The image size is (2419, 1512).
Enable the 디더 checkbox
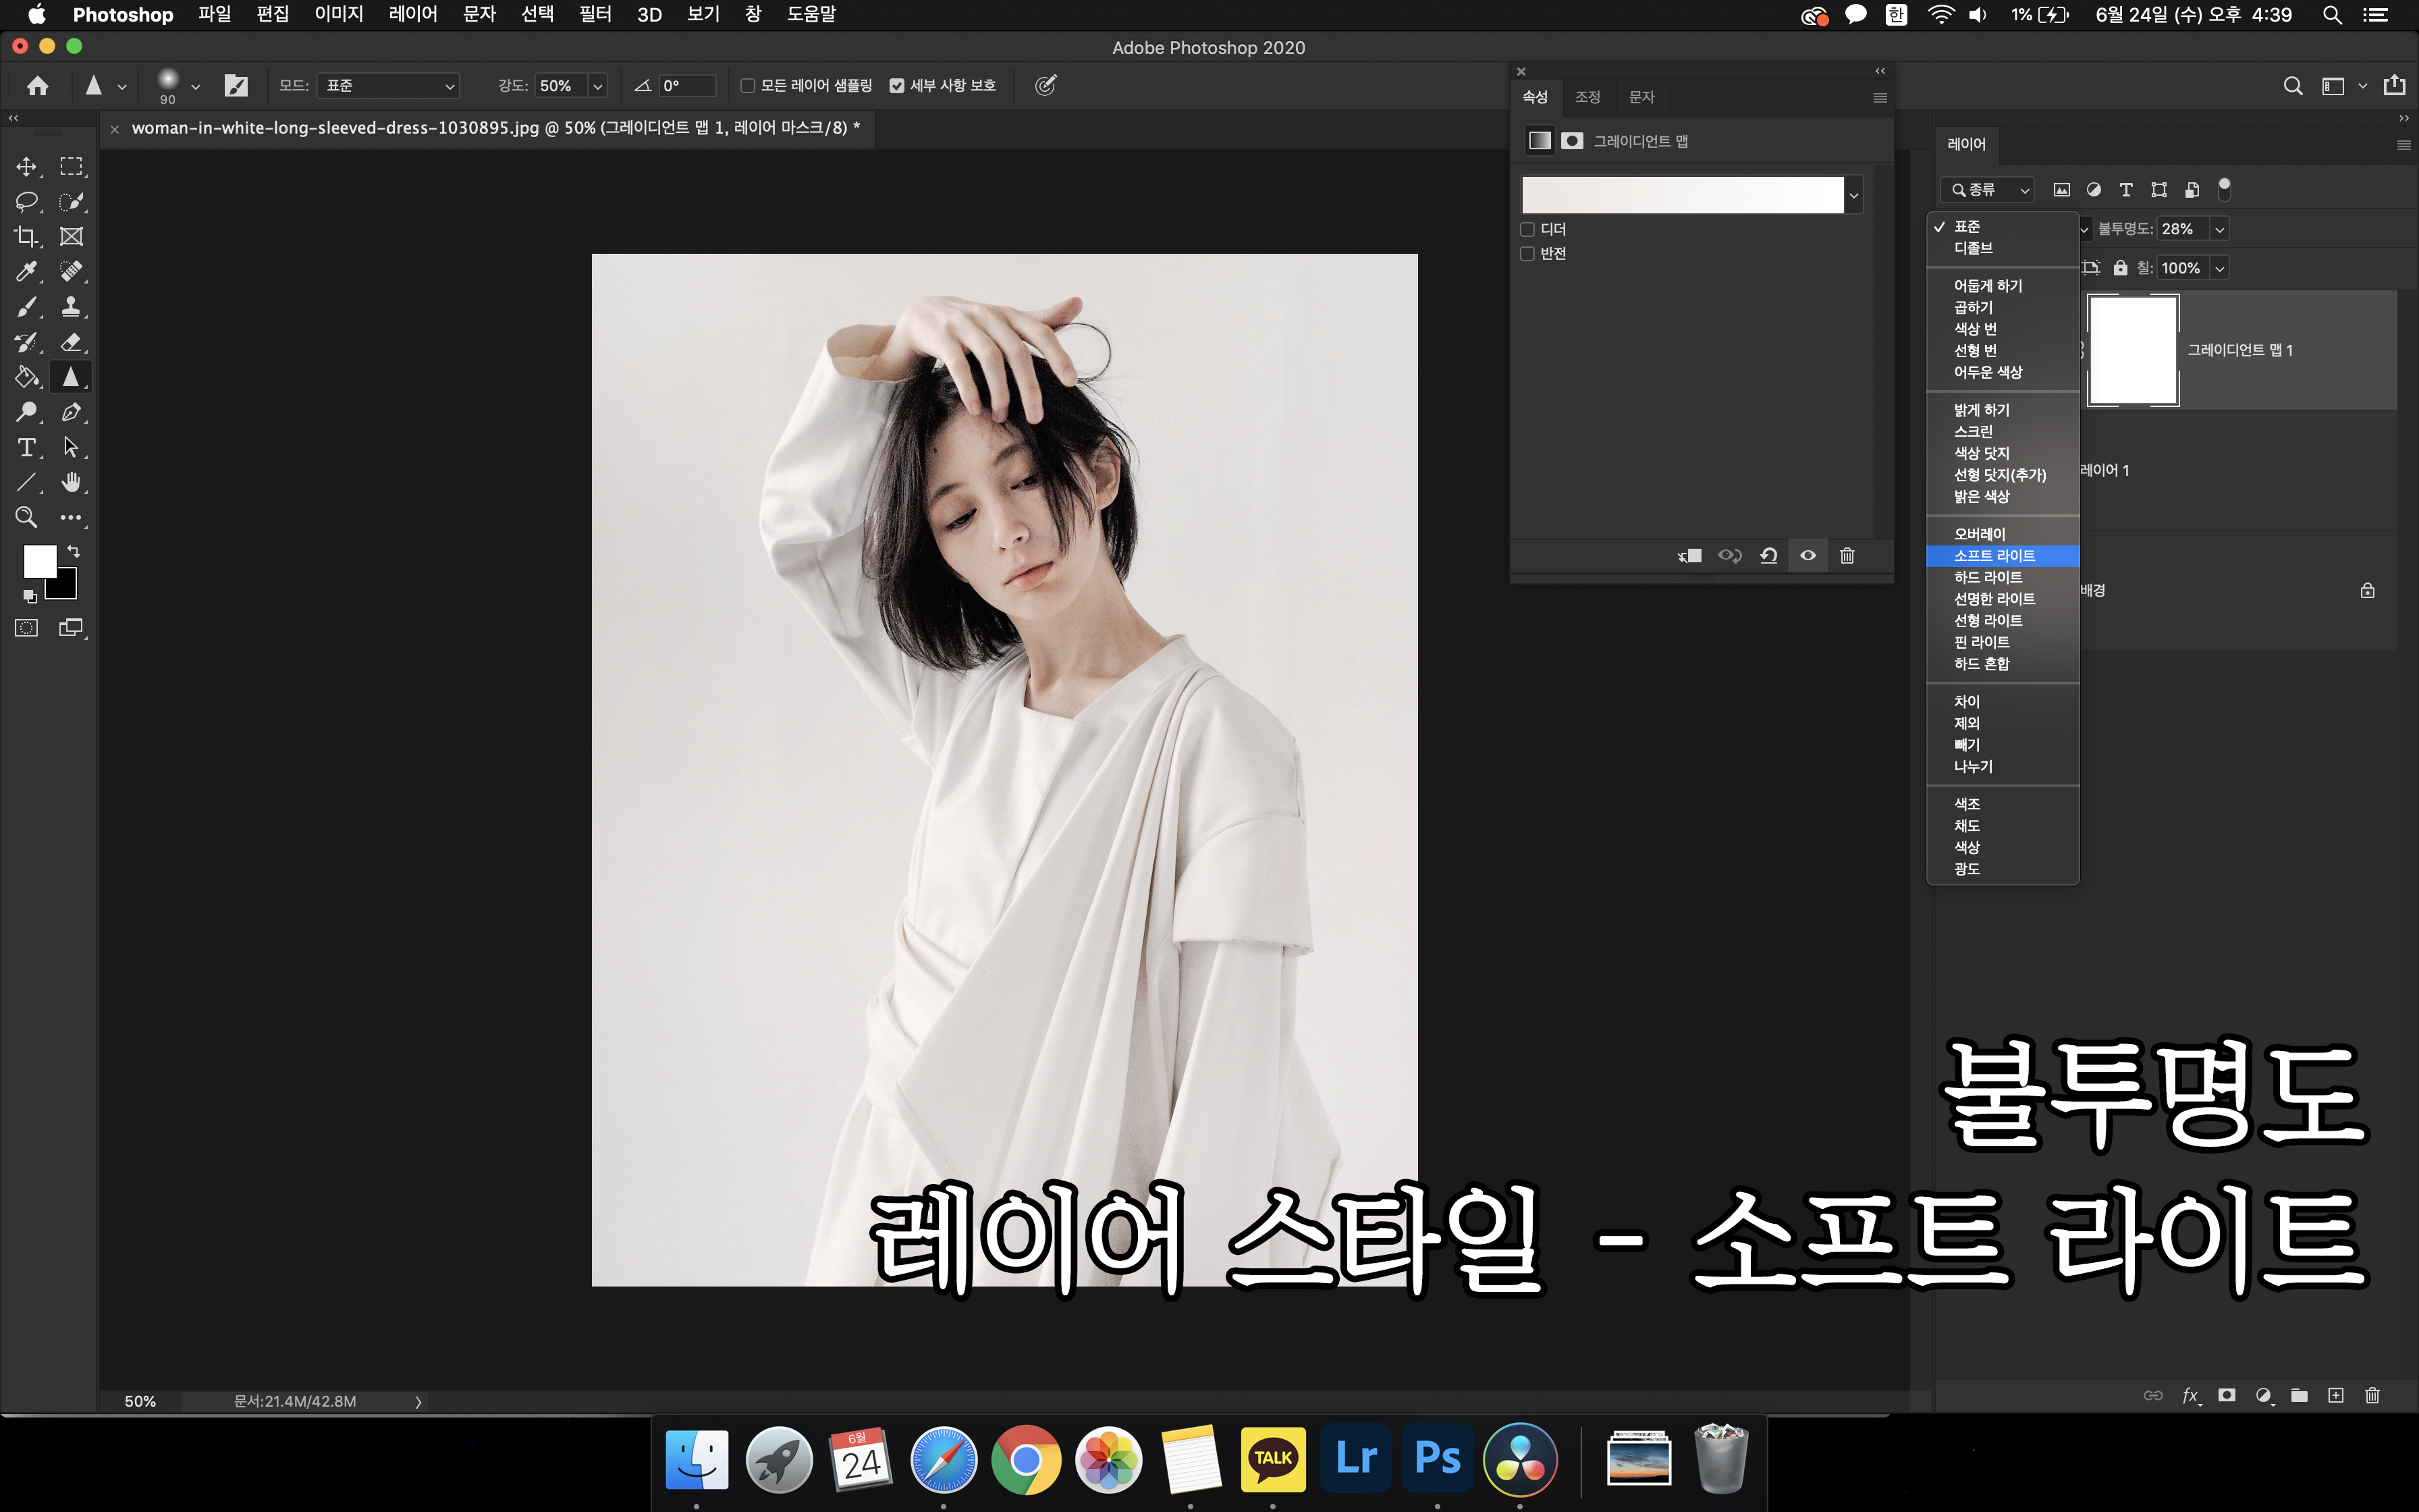point(1527,230)
